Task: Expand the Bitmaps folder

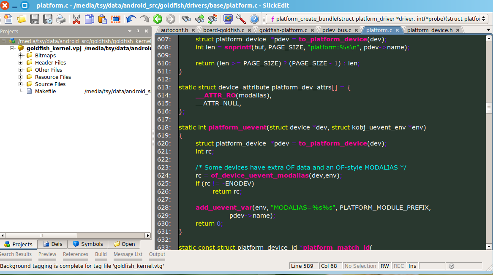Action: click(20, 55)
